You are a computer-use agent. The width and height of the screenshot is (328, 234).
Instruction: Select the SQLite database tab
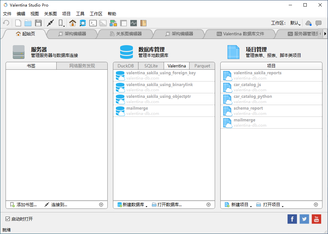pyautogui.click(x=151, y=66)
